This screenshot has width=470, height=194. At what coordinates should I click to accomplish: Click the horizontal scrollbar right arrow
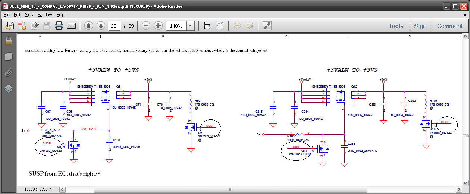click(x=460, y=189)
